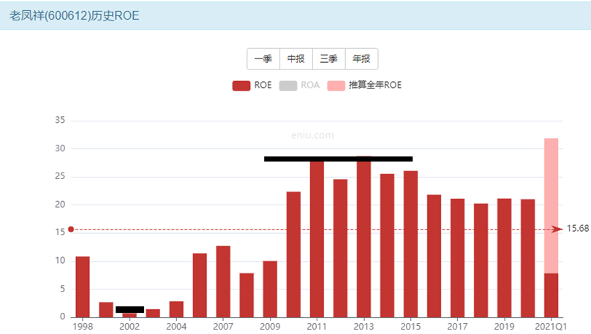Click the 35 y-axis label

click(60, 120)
